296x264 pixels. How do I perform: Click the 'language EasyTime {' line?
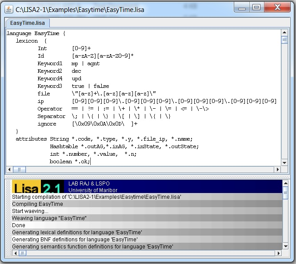point(36,34)
